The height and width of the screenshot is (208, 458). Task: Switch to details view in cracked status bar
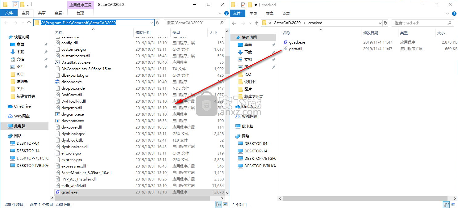click(447, 204)
